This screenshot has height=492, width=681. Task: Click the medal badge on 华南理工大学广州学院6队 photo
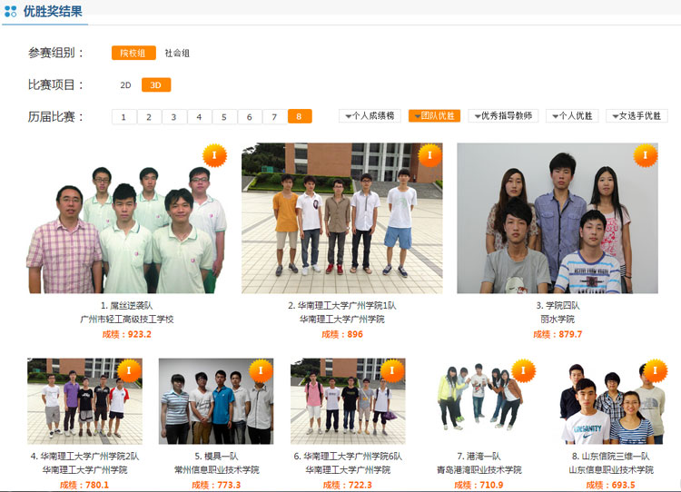click(392, 370)
